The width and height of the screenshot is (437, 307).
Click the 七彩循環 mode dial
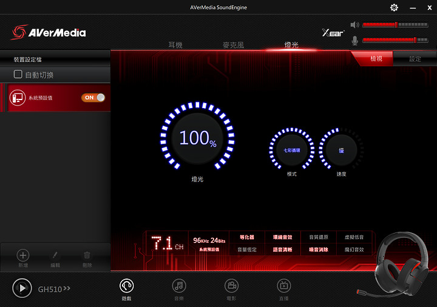pyautogui.click(x=292, y=150)
